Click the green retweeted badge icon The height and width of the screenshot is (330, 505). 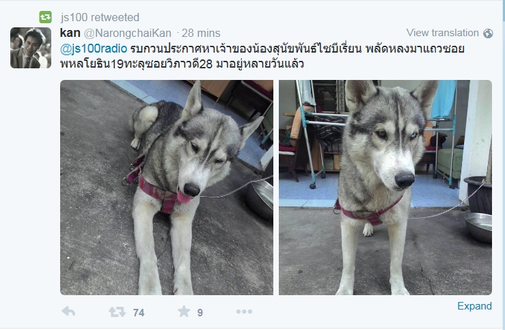click(45, 17)
